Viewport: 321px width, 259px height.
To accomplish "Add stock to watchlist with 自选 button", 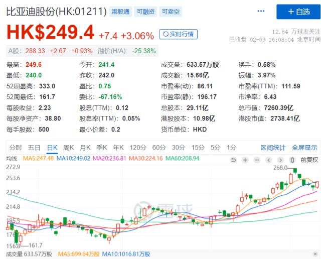I will (298, 12).
